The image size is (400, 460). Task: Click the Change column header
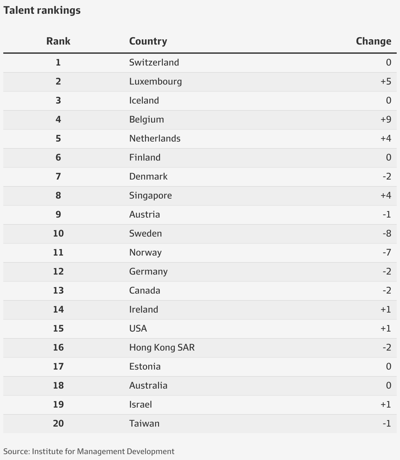[373, 41]
